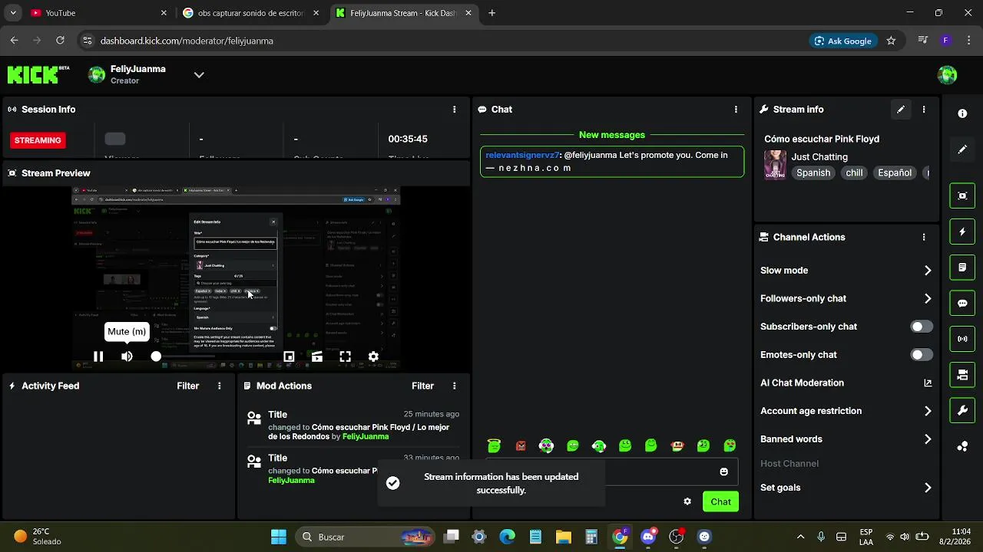Open channel switcher chevron beside FeliyJuanma
The width and height of the screenshot is (983, 552).
coord(199,75)
